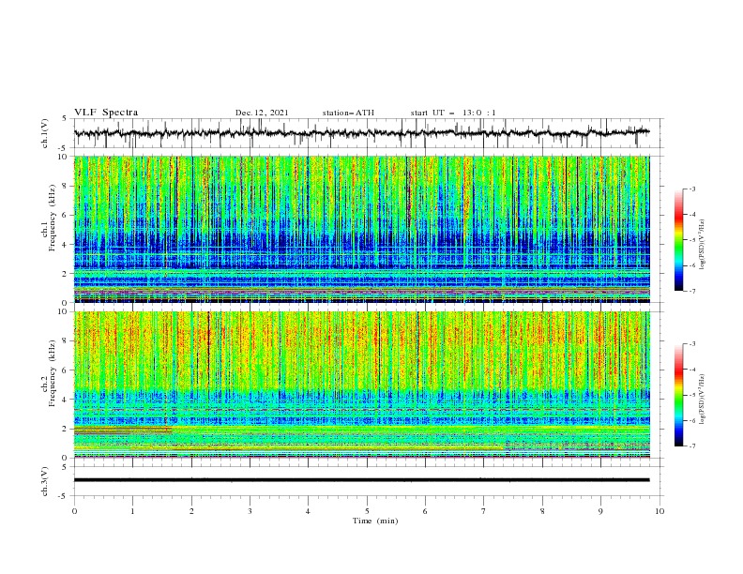Click time axis tick label "4"
This screenshot has height=574, width=743.
[308, 511]
